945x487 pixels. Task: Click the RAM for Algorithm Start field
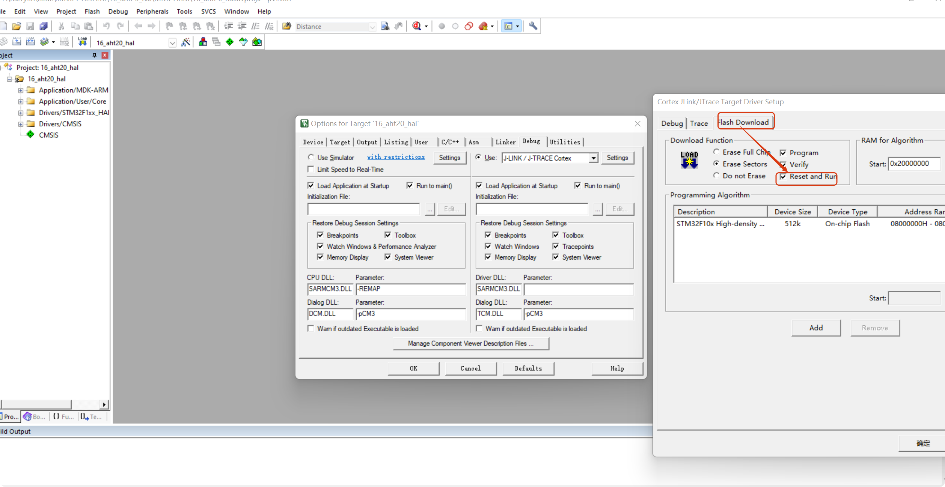914,164
